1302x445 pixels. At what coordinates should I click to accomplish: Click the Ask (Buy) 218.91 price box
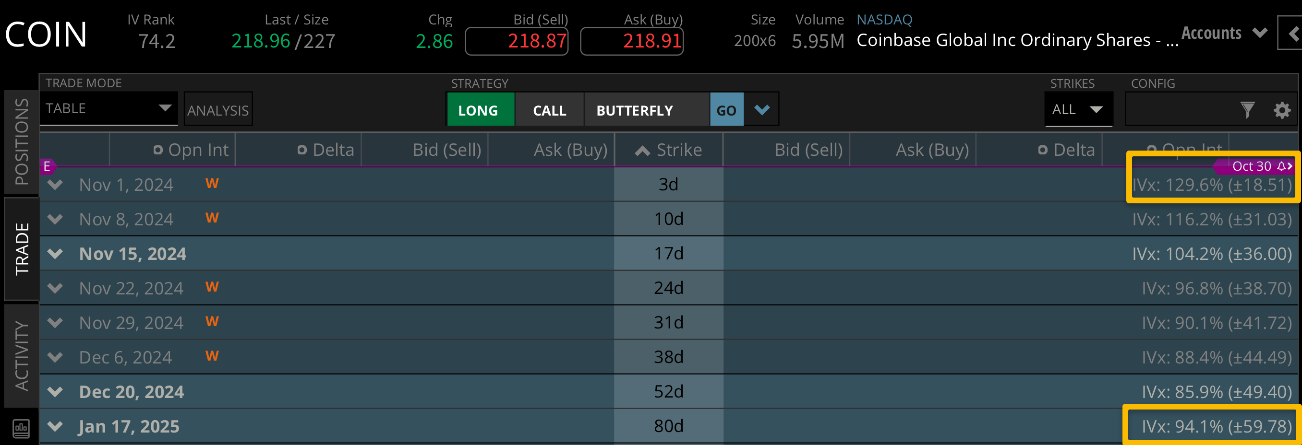pos(631,40)
